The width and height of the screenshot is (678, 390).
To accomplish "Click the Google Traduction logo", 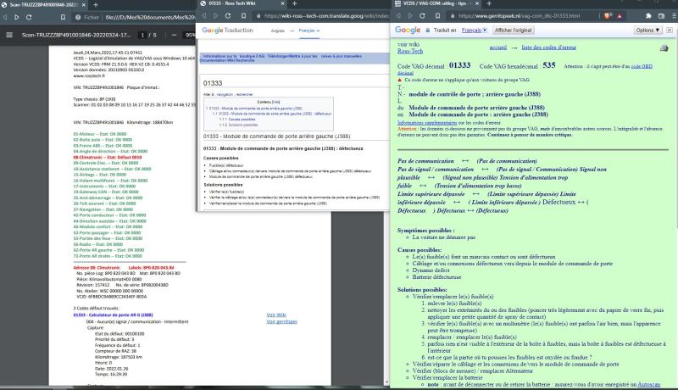I will (x=227, y=31).
